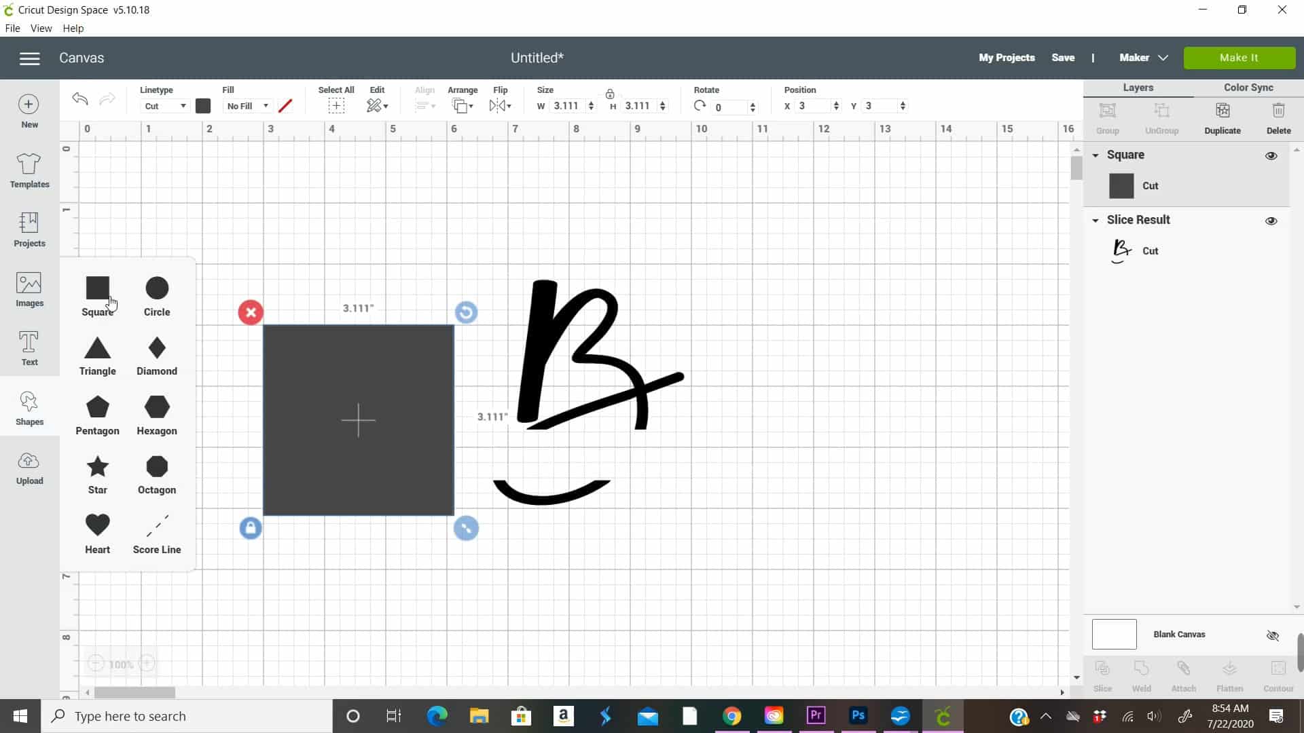Insert an Octagon shape
The width and height of the screenshot is (1304, 733).
pos(157,475)
